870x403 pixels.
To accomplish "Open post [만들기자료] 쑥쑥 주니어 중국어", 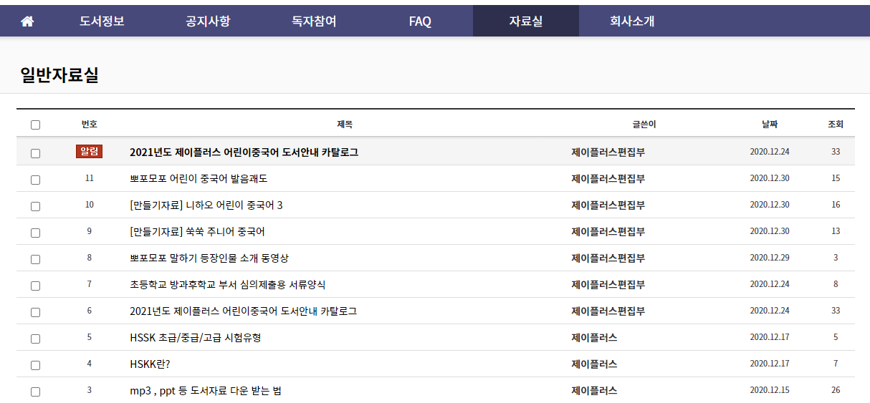I will pos(198,231).
